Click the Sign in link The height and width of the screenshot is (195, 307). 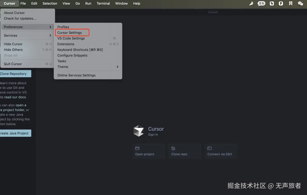153,135
